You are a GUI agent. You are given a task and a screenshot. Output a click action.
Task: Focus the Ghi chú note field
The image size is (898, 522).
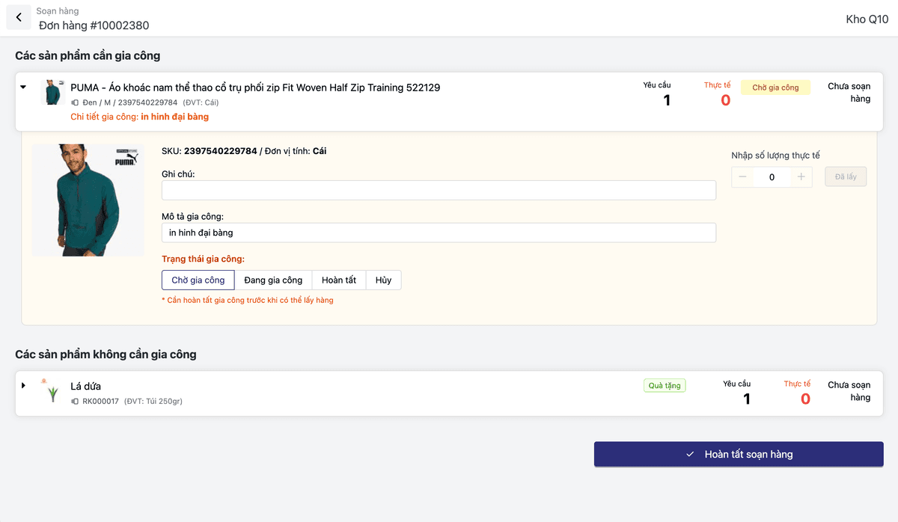tap(439, 191)
